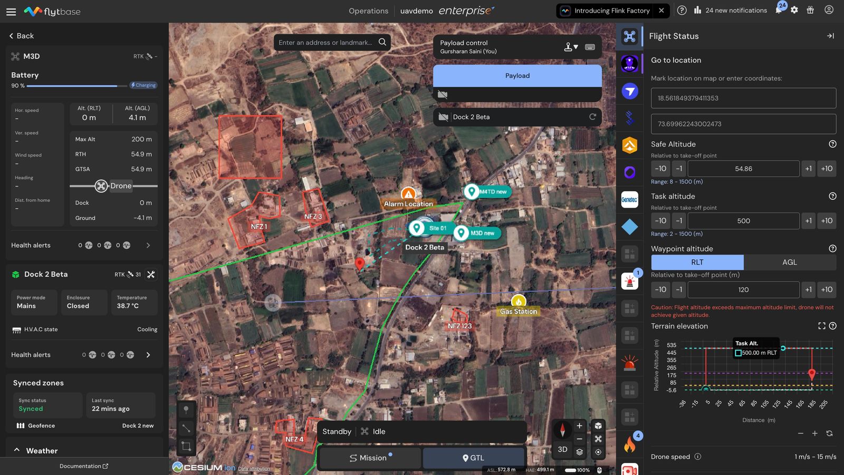Select the Payload tab
Image resolution: width=844 pixels, height=475 pixels.
click(517, 76)
